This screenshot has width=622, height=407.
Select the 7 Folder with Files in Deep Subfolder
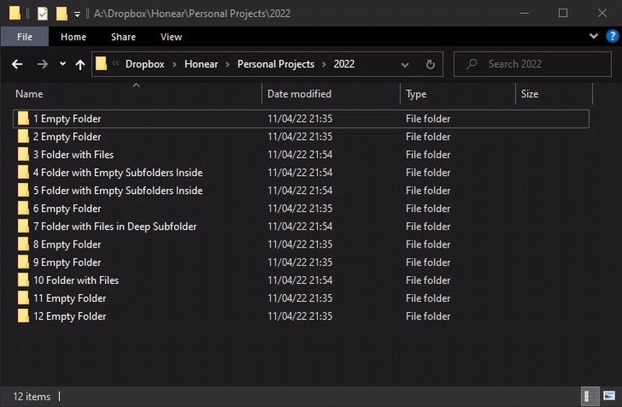pyautogui.click(x=114, y=226)
